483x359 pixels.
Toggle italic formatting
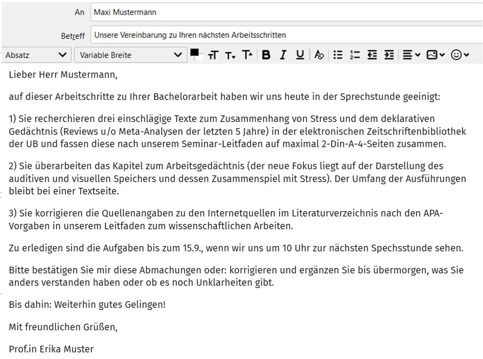pos(283,55)
